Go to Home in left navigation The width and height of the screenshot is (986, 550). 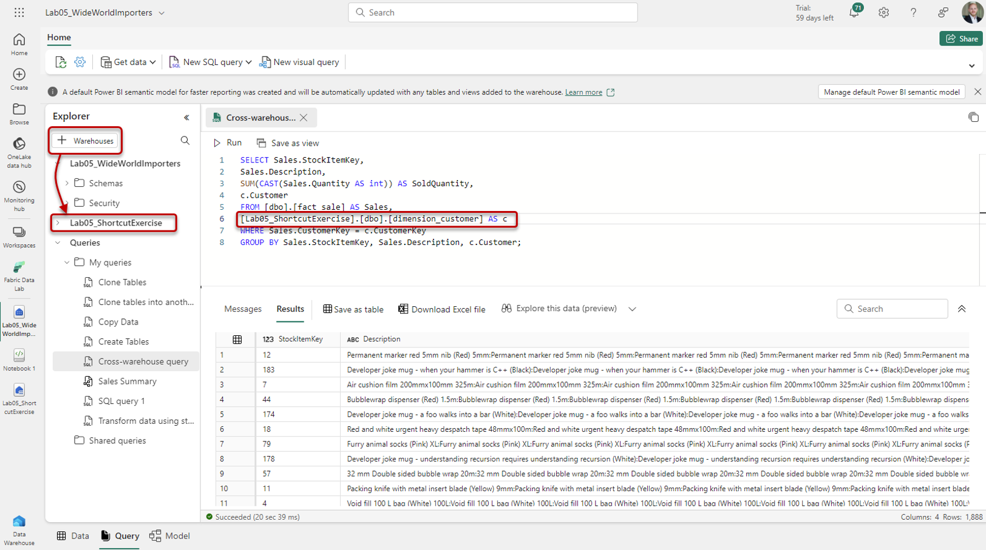tap(19, 44)
